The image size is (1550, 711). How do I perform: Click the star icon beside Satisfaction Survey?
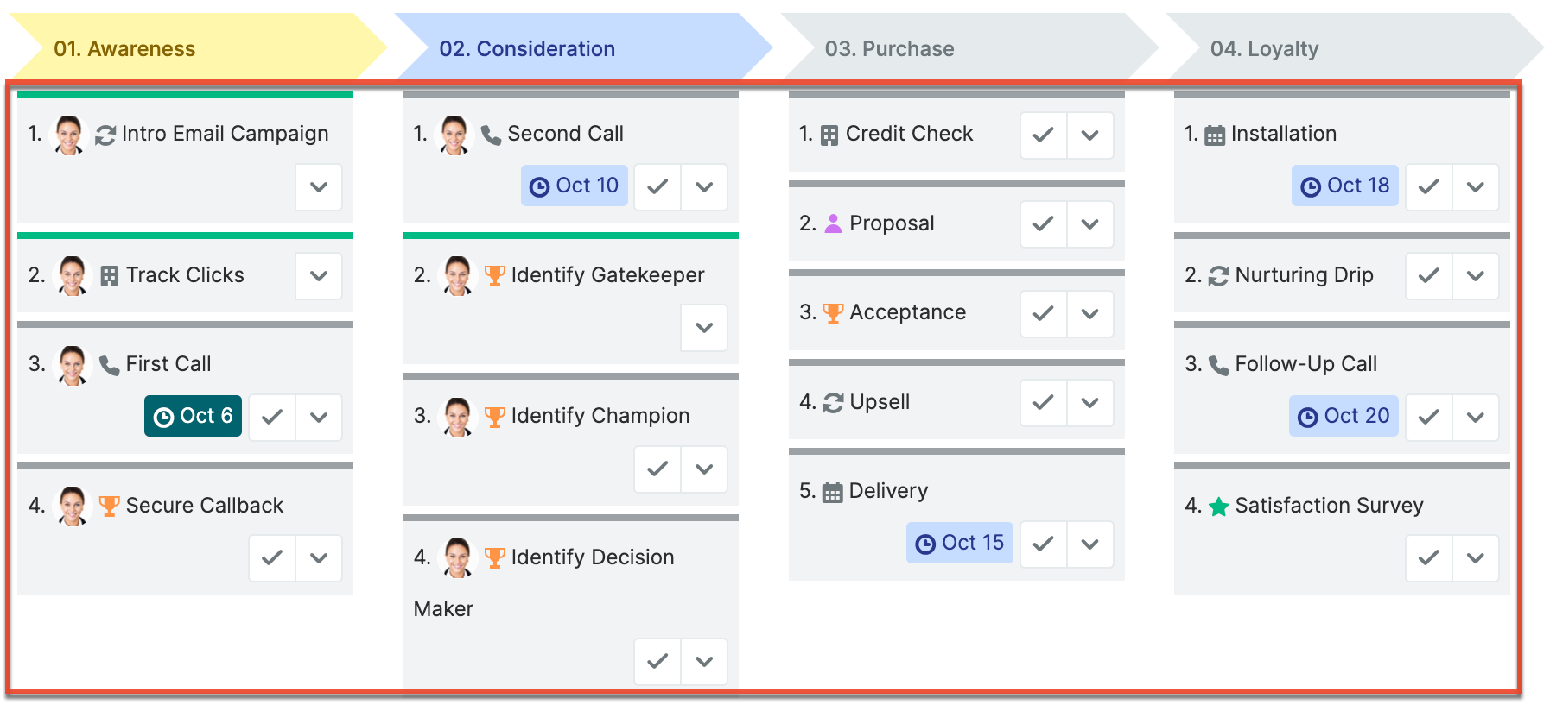[x=1218, y=507]
